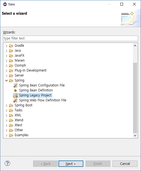Click the Server folder icon
Viewport: 141px width, 171px height.
coord(11,75)
